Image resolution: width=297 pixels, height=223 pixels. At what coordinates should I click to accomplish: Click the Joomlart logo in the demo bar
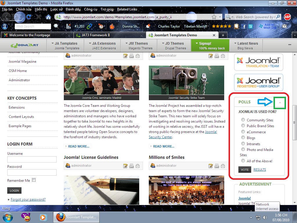tap(24, 45)
